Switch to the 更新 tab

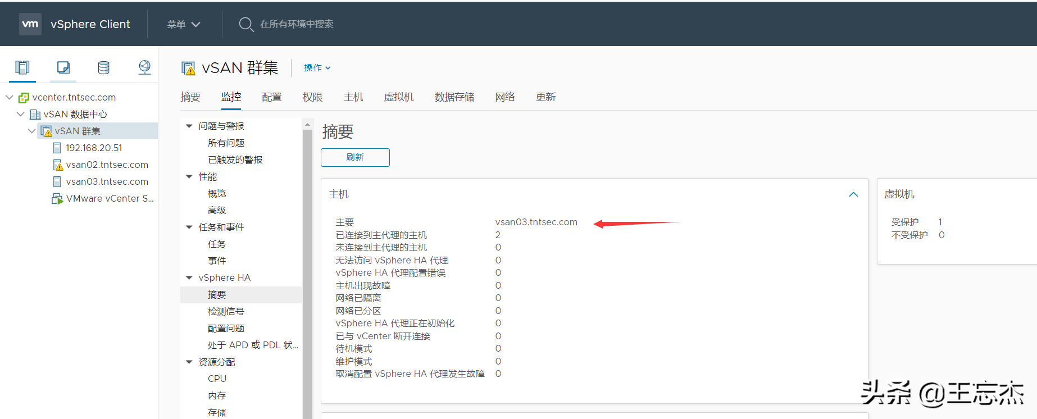pyautogui.click(x=545, y=97)
